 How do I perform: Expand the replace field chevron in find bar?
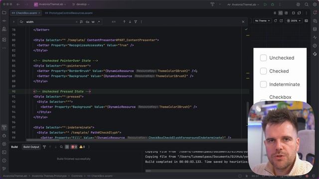tap(13, 22)
